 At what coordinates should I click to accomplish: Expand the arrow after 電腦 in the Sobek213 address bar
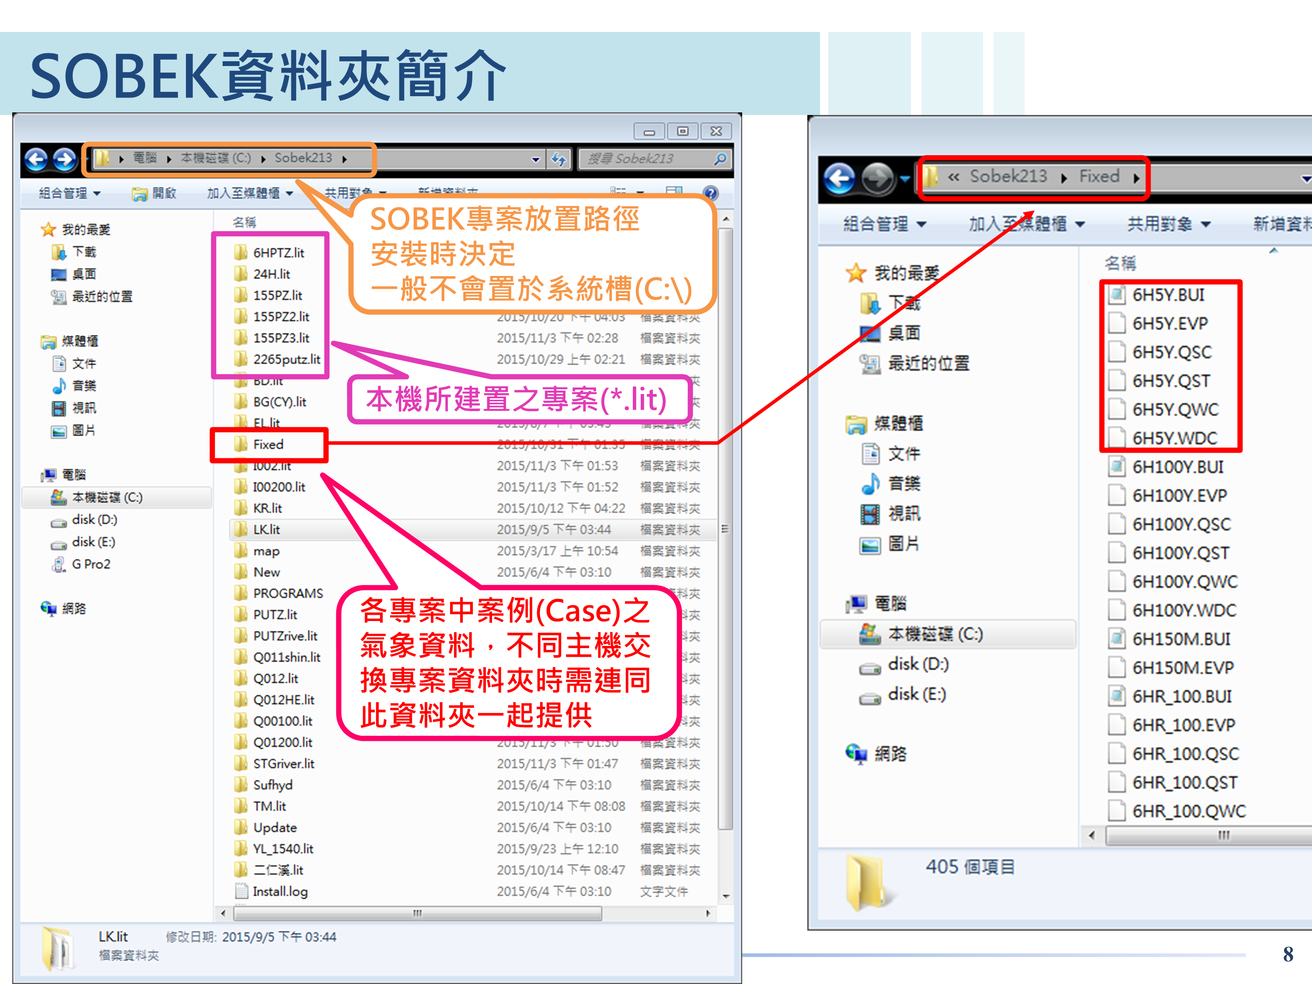(x=169, y=159)
